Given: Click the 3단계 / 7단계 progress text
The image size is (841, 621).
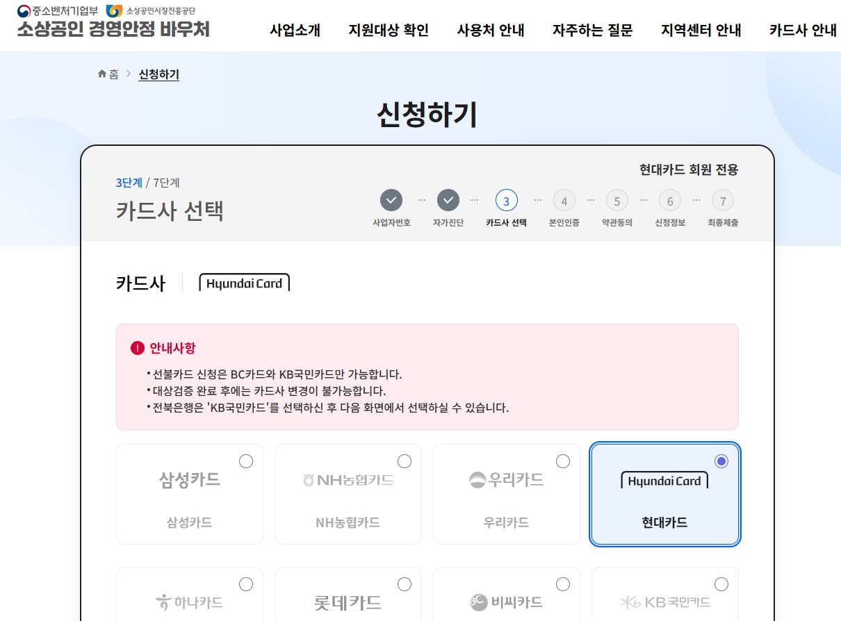Looking at the screenshot, I should point(148,183).
